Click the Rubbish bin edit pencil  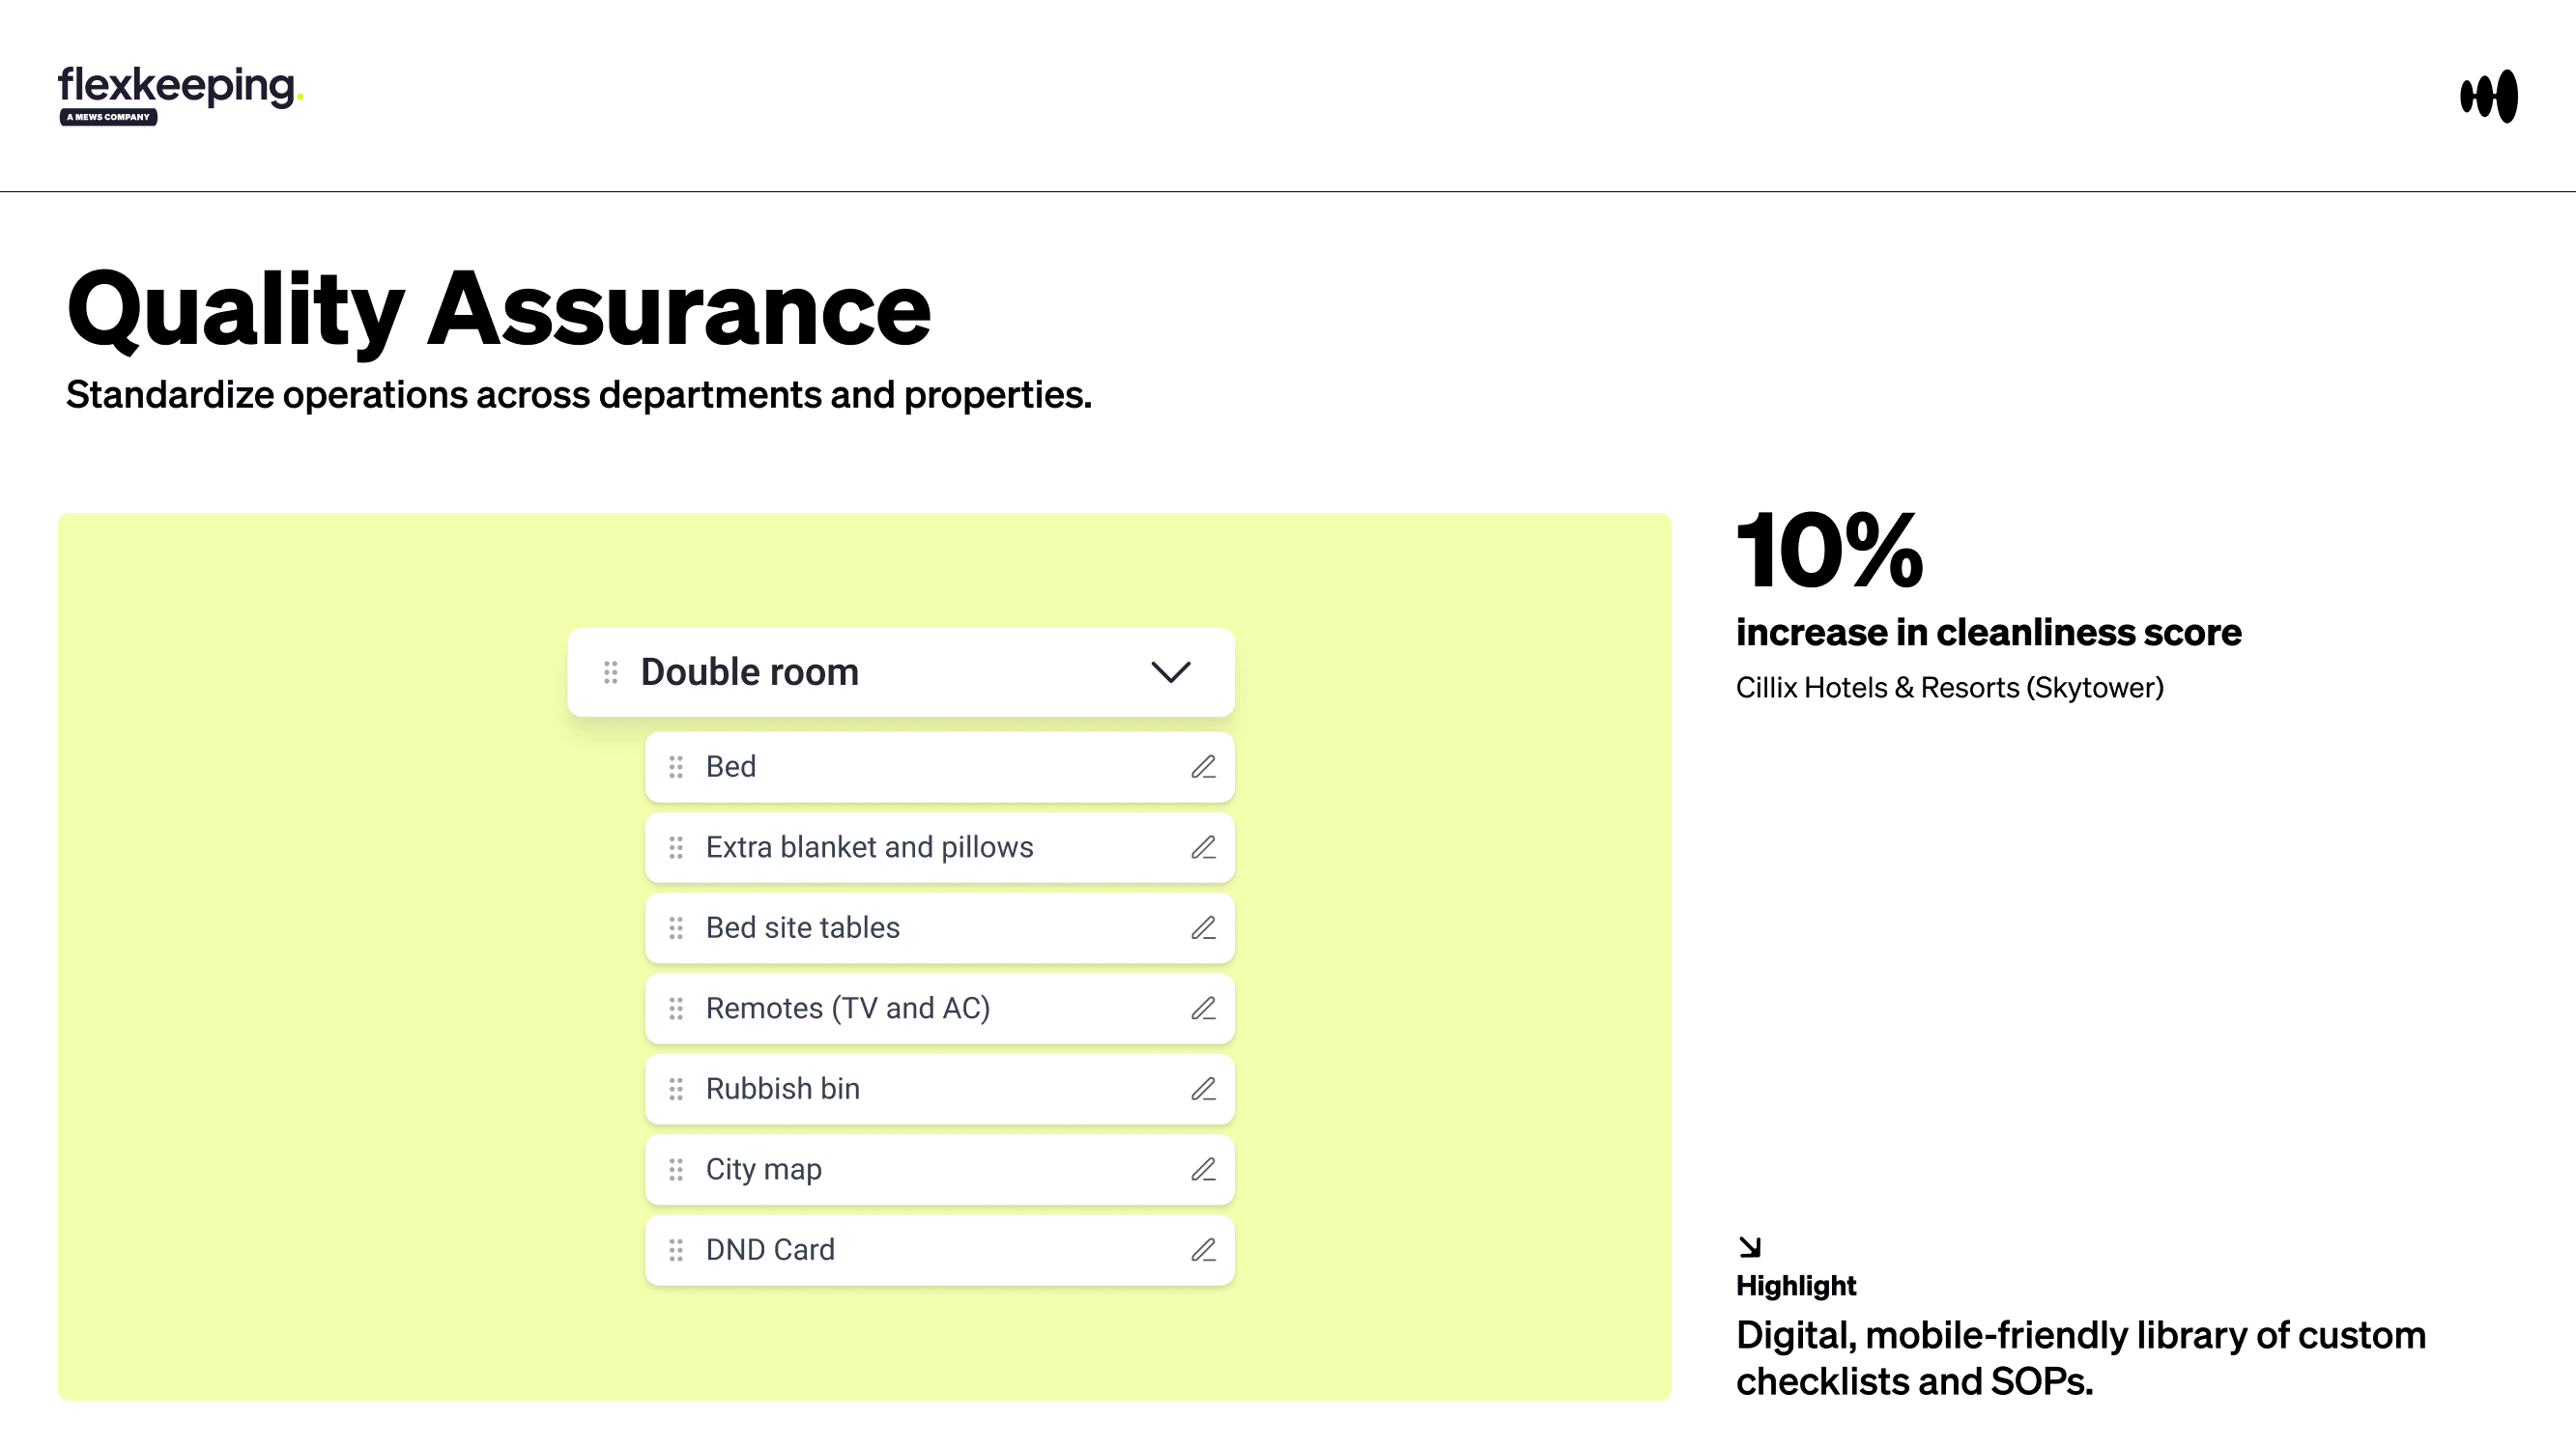[x=1203, y=1089]
